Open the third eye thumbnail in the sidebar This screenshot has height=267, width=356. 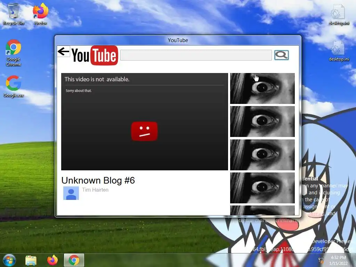tap(262, 155)
